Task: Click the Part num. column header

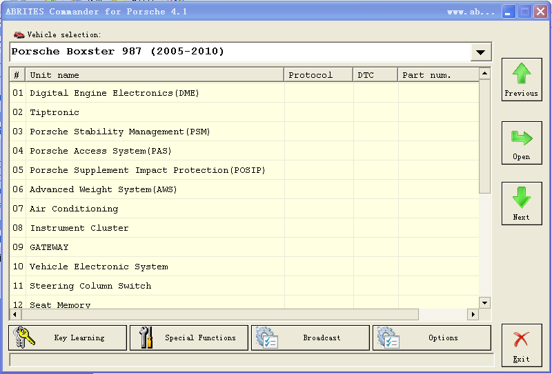Action: tap(439, 75)
